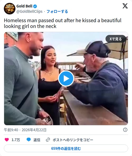Click the pink heart like icon

pyautogui.click(x=7, y=140)
